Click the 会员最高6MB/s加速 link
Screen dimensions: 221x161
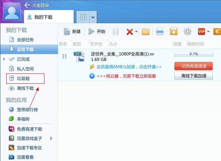point(129,67)
